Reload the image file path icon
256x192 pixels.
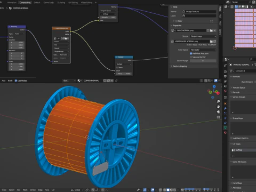click(x=214, y=41)
